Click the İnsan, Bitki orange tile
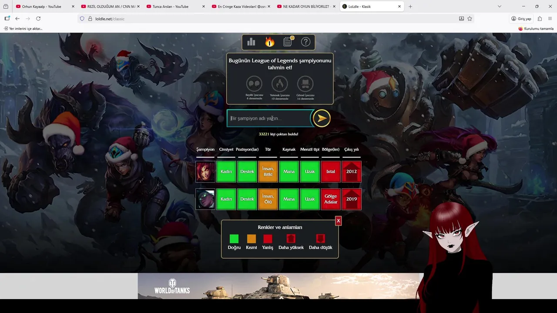 (x=268, y=172)
